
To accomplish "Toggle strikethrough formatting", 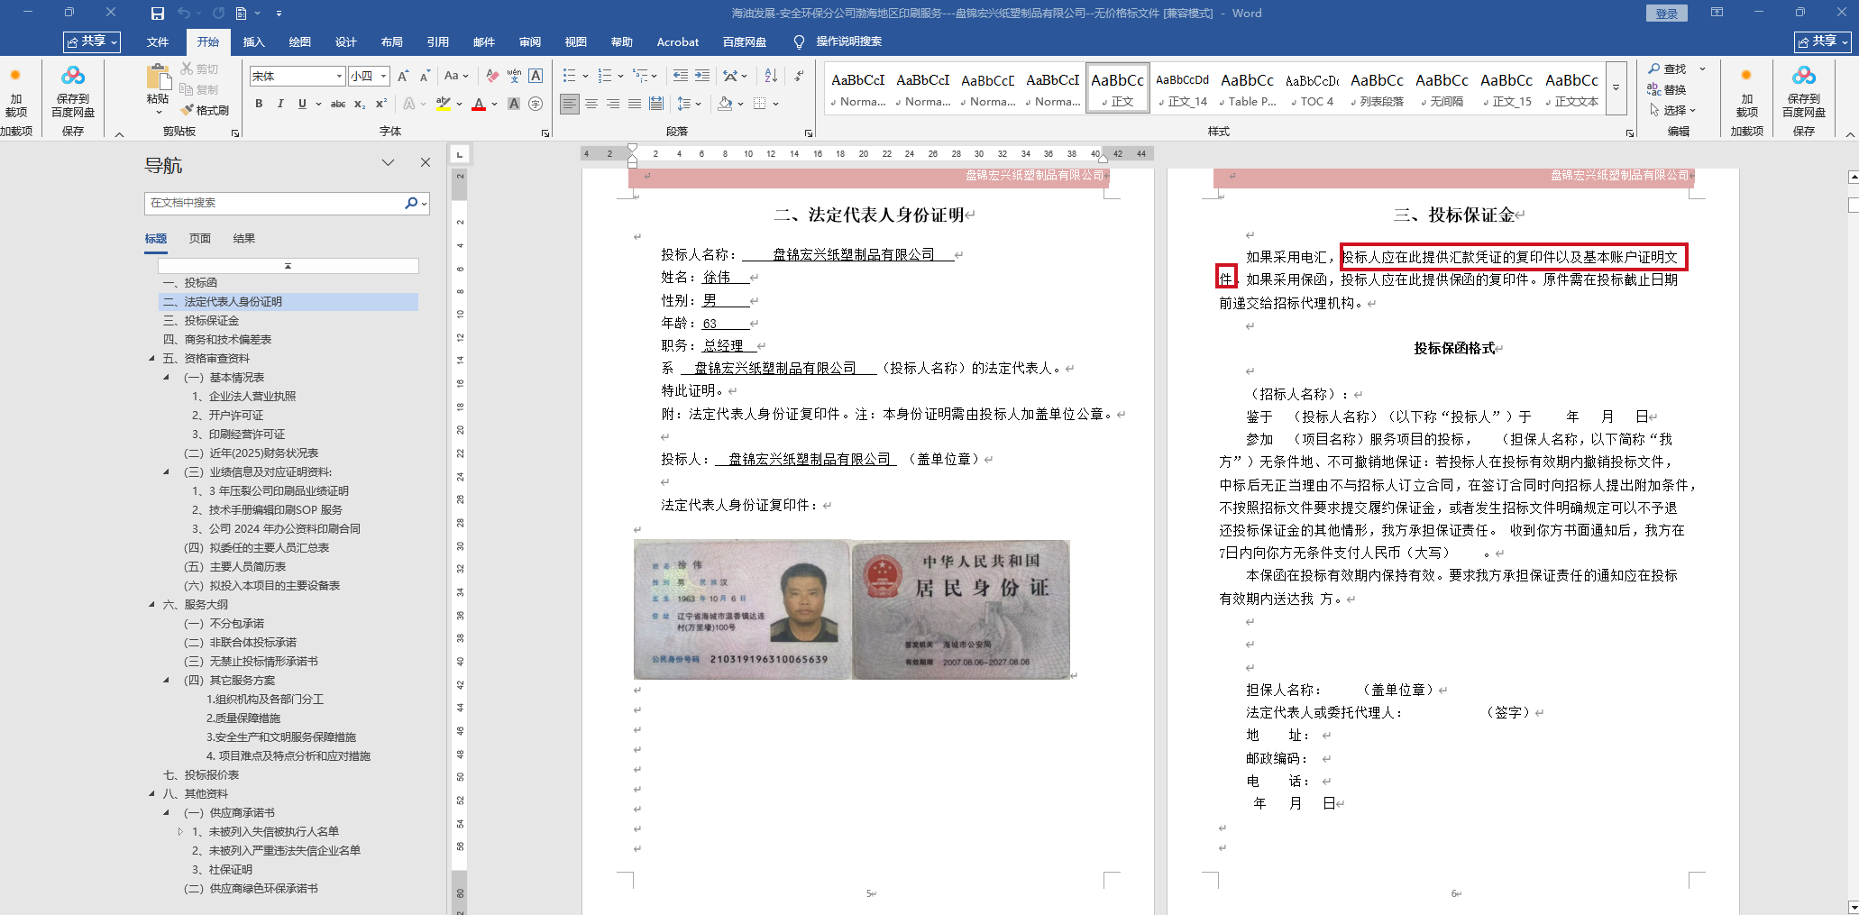I will (338, 104).
